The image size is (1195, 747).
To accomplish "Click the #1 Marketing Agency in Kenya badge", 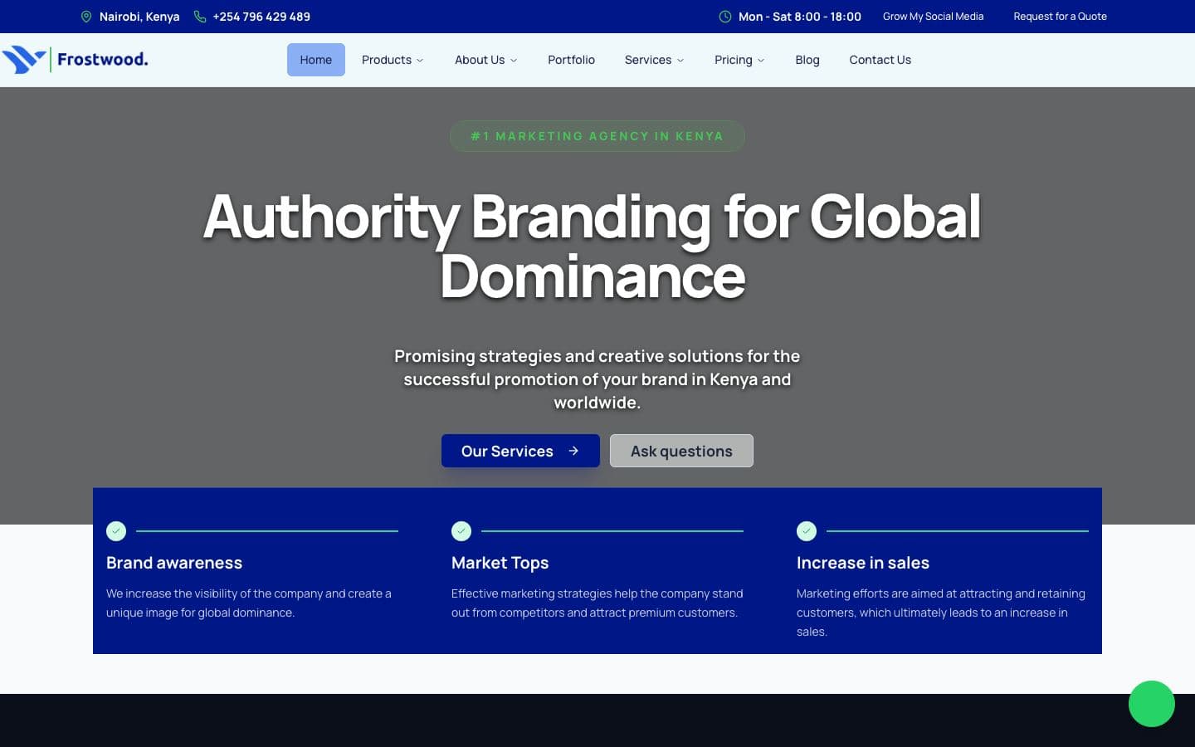I will 597,136.
